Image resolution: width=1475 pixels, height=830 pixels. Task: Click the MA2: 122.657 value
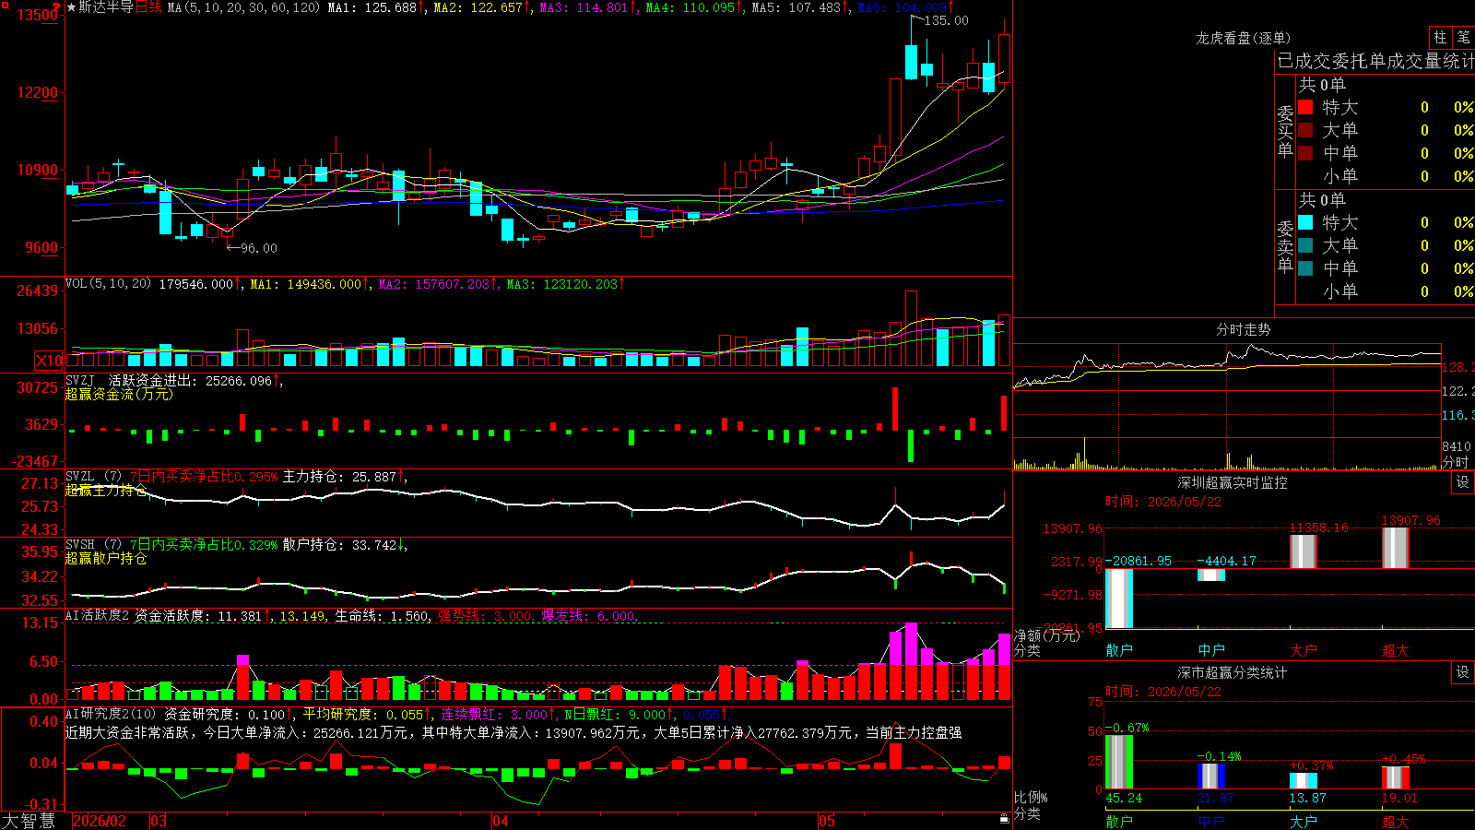tap(478, 7)
